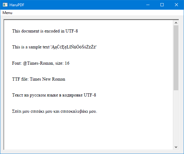Click the sample text line with Polish characters
184x154 pixels.
[54, 47]
